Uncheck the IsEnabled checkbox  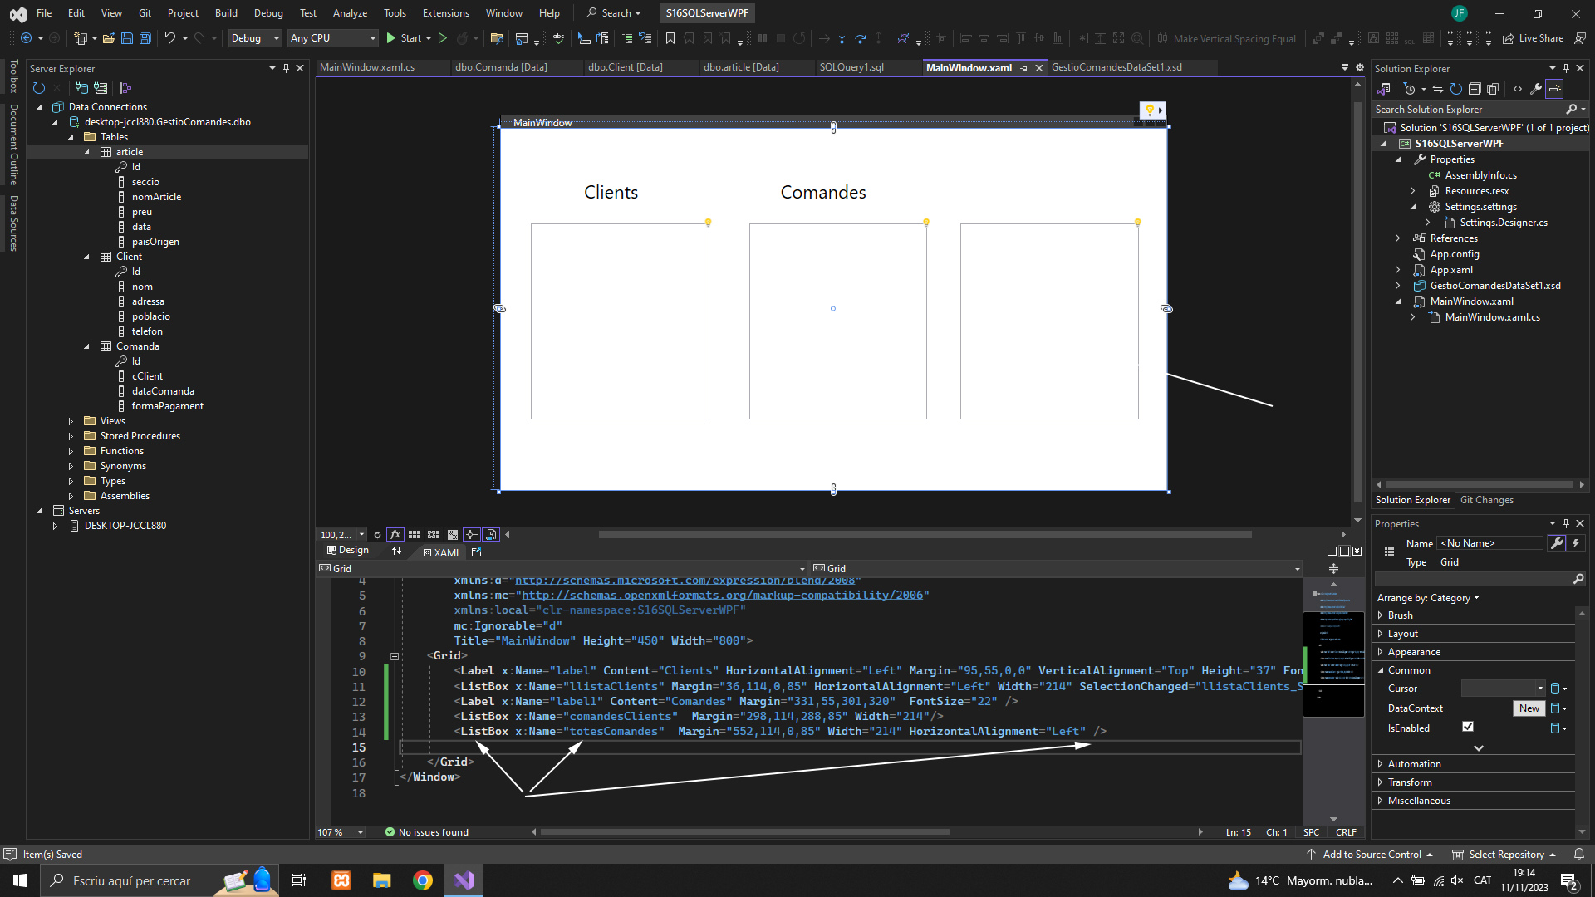pyautogui.click(x=1468, y=727)
